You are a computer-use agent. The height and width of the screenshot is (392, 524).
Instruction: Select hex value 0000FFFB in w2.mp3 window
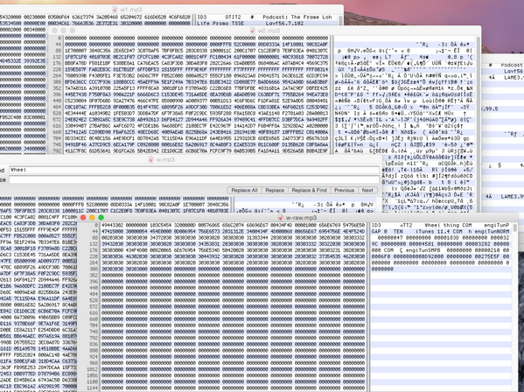220,44
